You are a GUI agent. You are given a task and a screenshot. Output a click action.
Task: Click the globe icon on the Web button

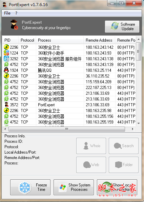[87, 165]
